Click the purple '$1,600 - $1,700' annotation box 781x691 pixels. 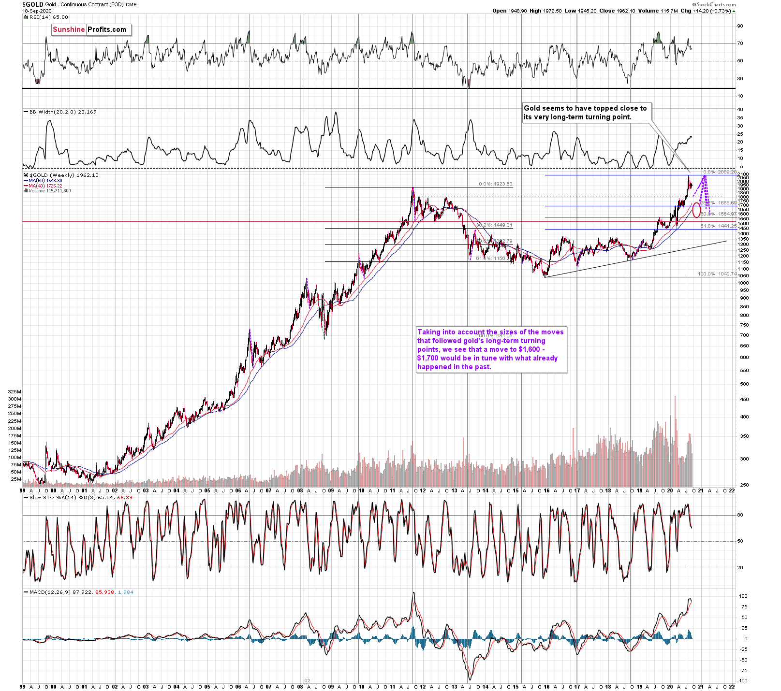[x=491, y=349]
